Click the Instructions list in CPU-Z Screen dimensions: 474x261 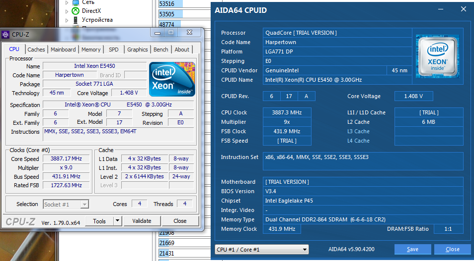118,135
